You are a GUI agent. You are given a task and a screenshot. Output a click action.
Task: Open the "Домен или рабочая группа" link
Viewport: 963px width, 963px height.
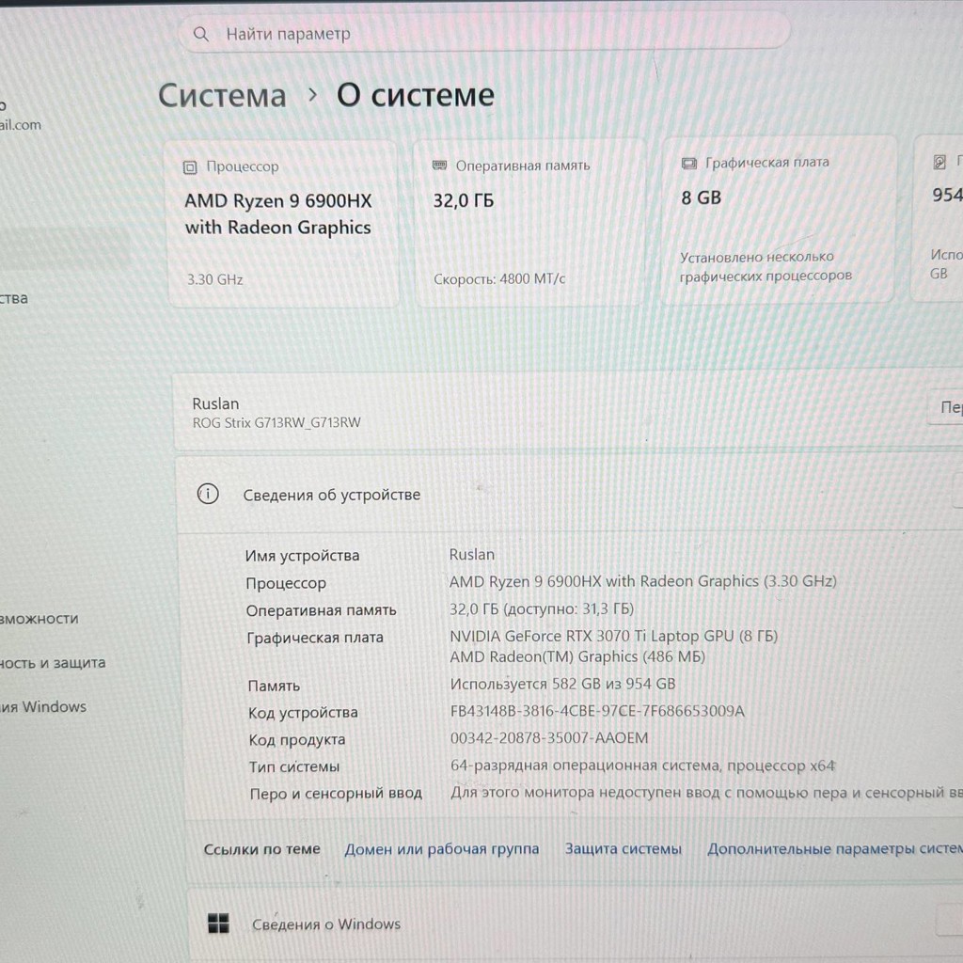tap(442, 849)
